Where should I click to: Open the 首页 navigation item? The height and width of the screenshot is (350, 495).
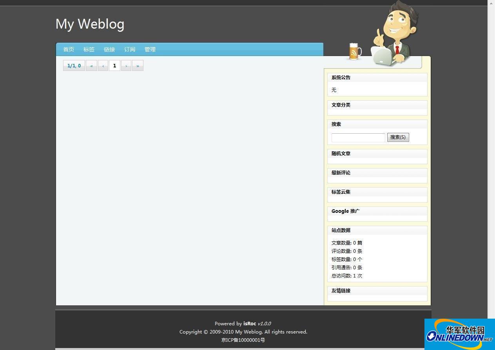[69, 49]
